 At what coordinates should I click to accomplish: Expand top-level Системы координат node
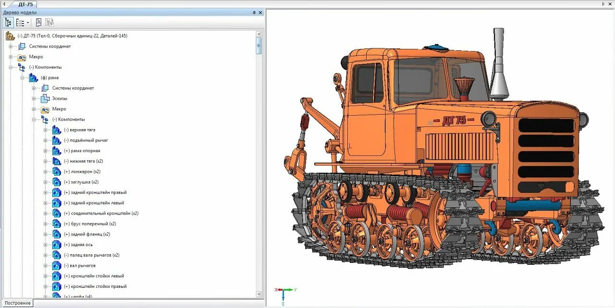(11, 47)
